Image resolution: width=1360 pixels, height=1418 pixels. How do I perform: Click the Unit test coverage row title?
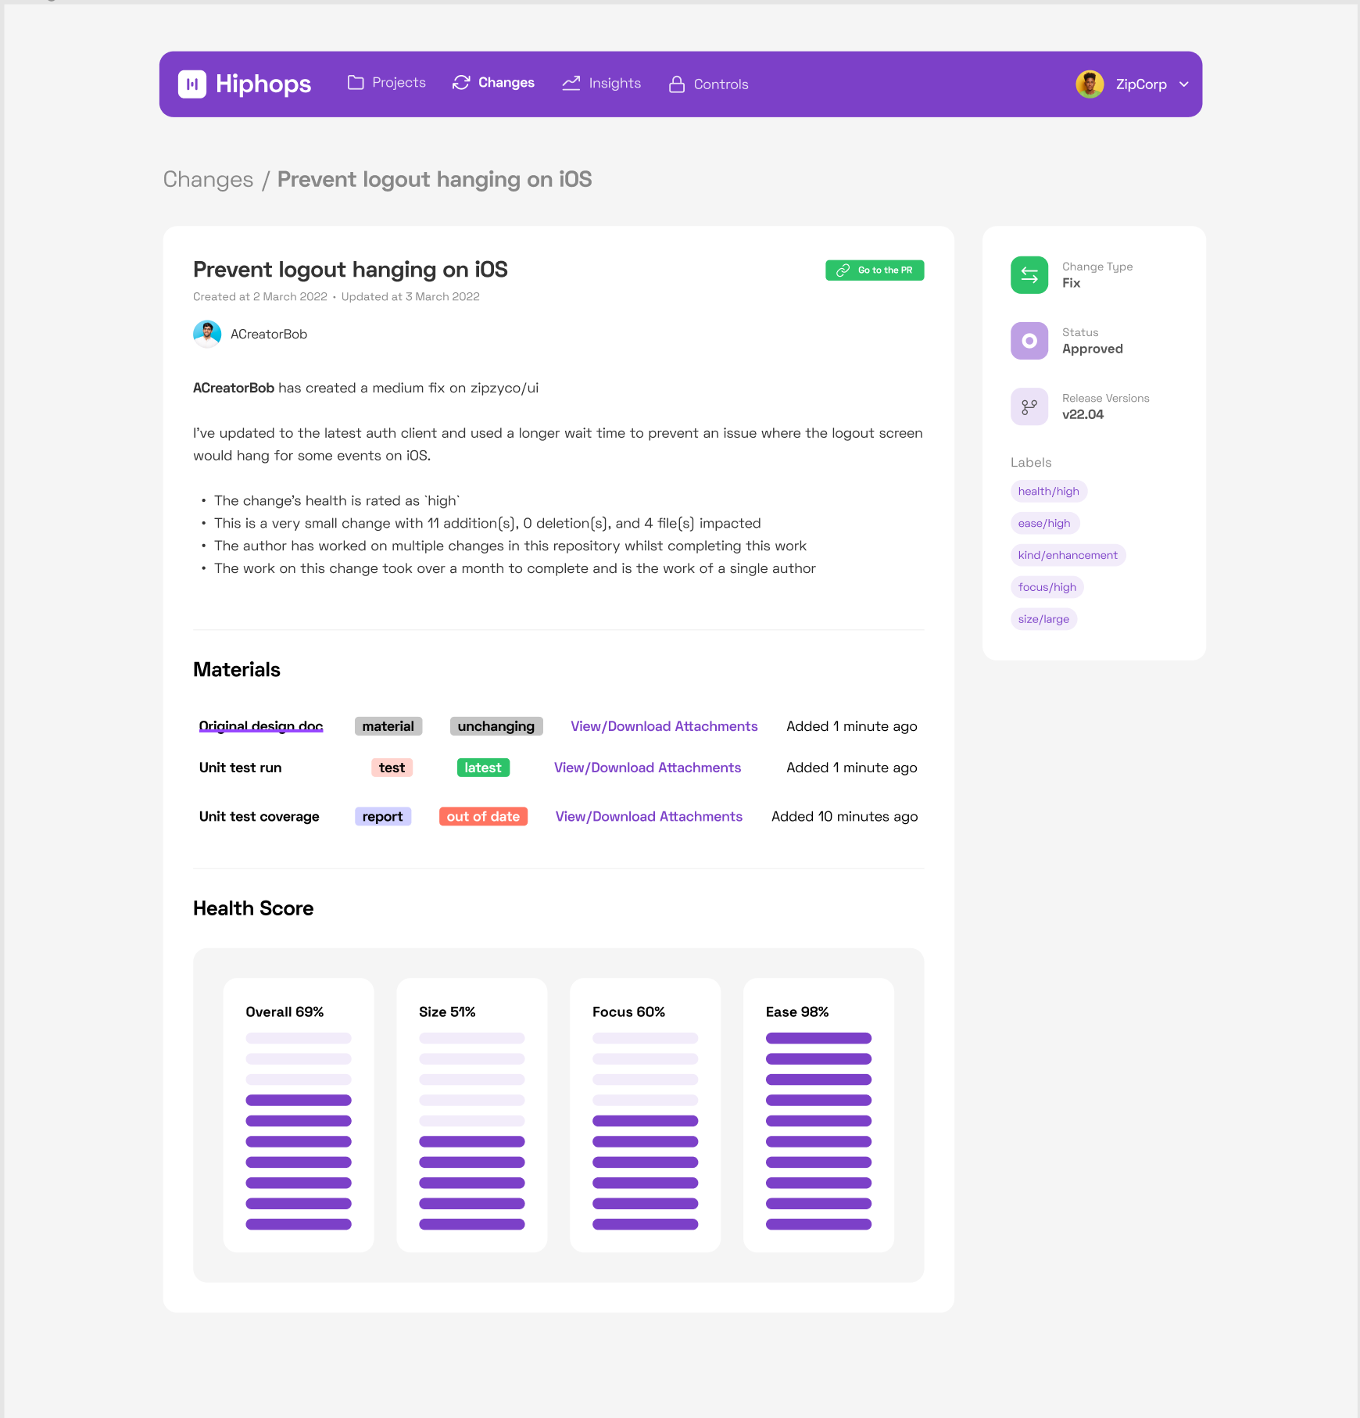tap(259, 816)
